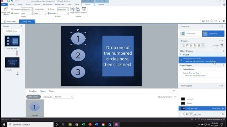
Task: Duplicate the selected slide layer
Action: click(187, 114)
